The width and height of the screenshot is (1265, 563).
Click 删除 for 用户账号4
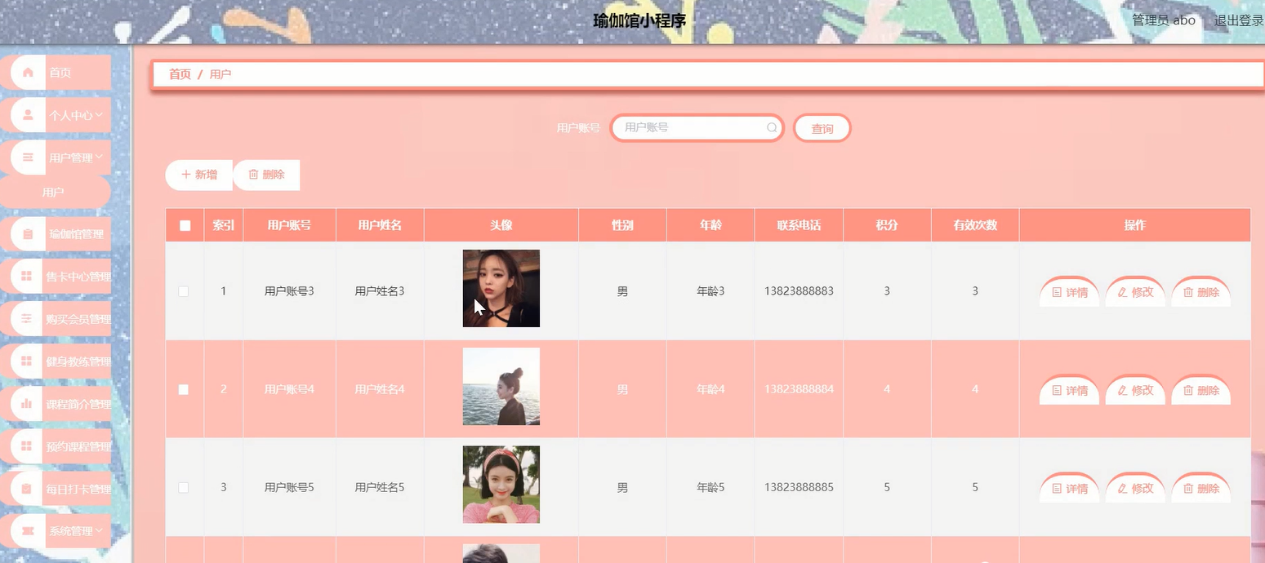coord(1201,390)
